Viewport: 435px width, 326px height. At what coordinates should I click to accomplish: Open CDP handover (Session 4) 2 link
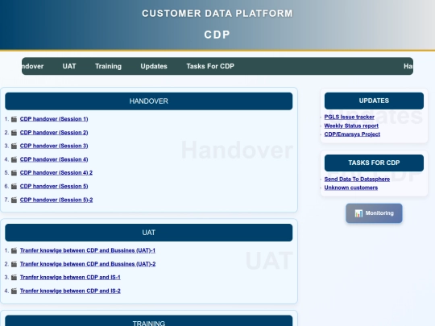coord(56,173)
